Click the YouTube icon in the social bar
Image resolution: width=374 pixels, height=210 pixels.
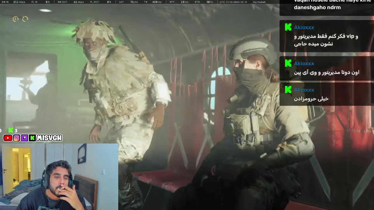coord(8,138)
